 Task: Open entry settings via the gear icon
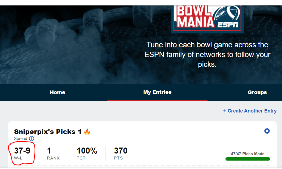pos(267,131)
